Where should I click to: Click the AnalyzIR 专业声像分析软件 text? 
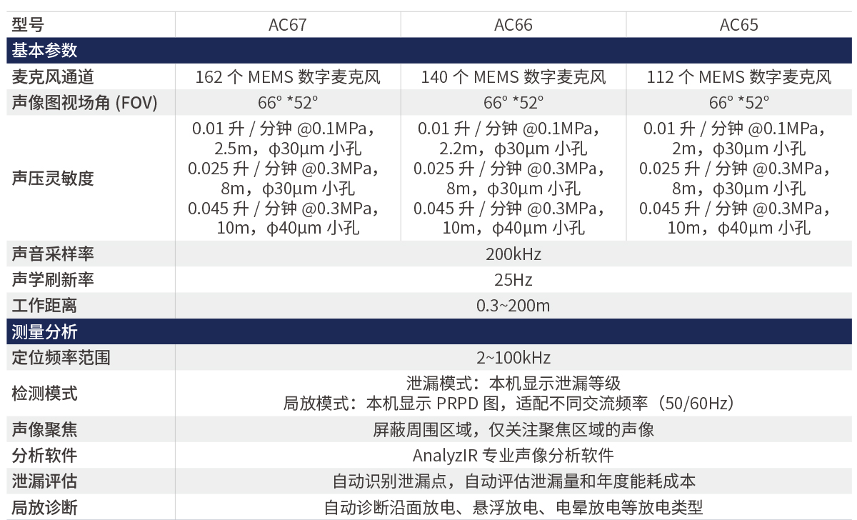[x=513, y=456]
